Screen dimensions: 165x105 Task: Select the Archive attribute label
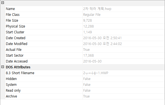(x=11, y=96)
